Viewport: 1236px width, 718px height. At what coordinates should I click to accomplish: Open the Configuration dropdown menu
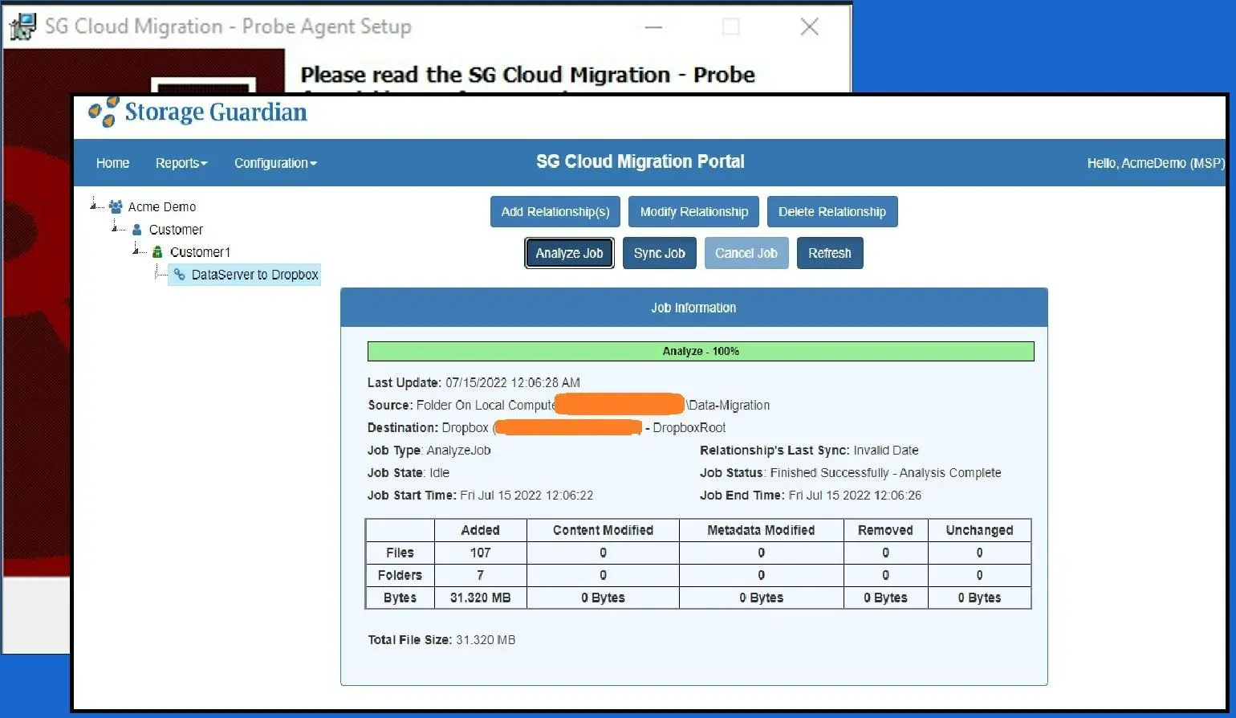tap(275, 162)
